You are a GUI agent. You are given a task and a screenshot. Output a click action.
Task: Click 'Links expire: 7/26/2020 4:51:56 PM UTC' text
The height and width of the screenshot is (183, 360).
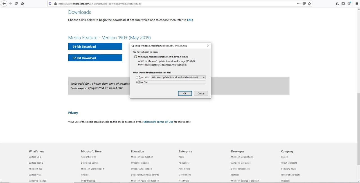point(97,88)
